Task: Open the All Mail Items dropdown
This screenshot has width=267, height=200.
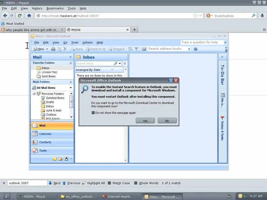Action: tap(71, 88)
